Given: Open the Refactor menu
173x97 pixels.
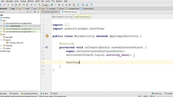Looking at the screenshot, I should (x=31, y=1).
